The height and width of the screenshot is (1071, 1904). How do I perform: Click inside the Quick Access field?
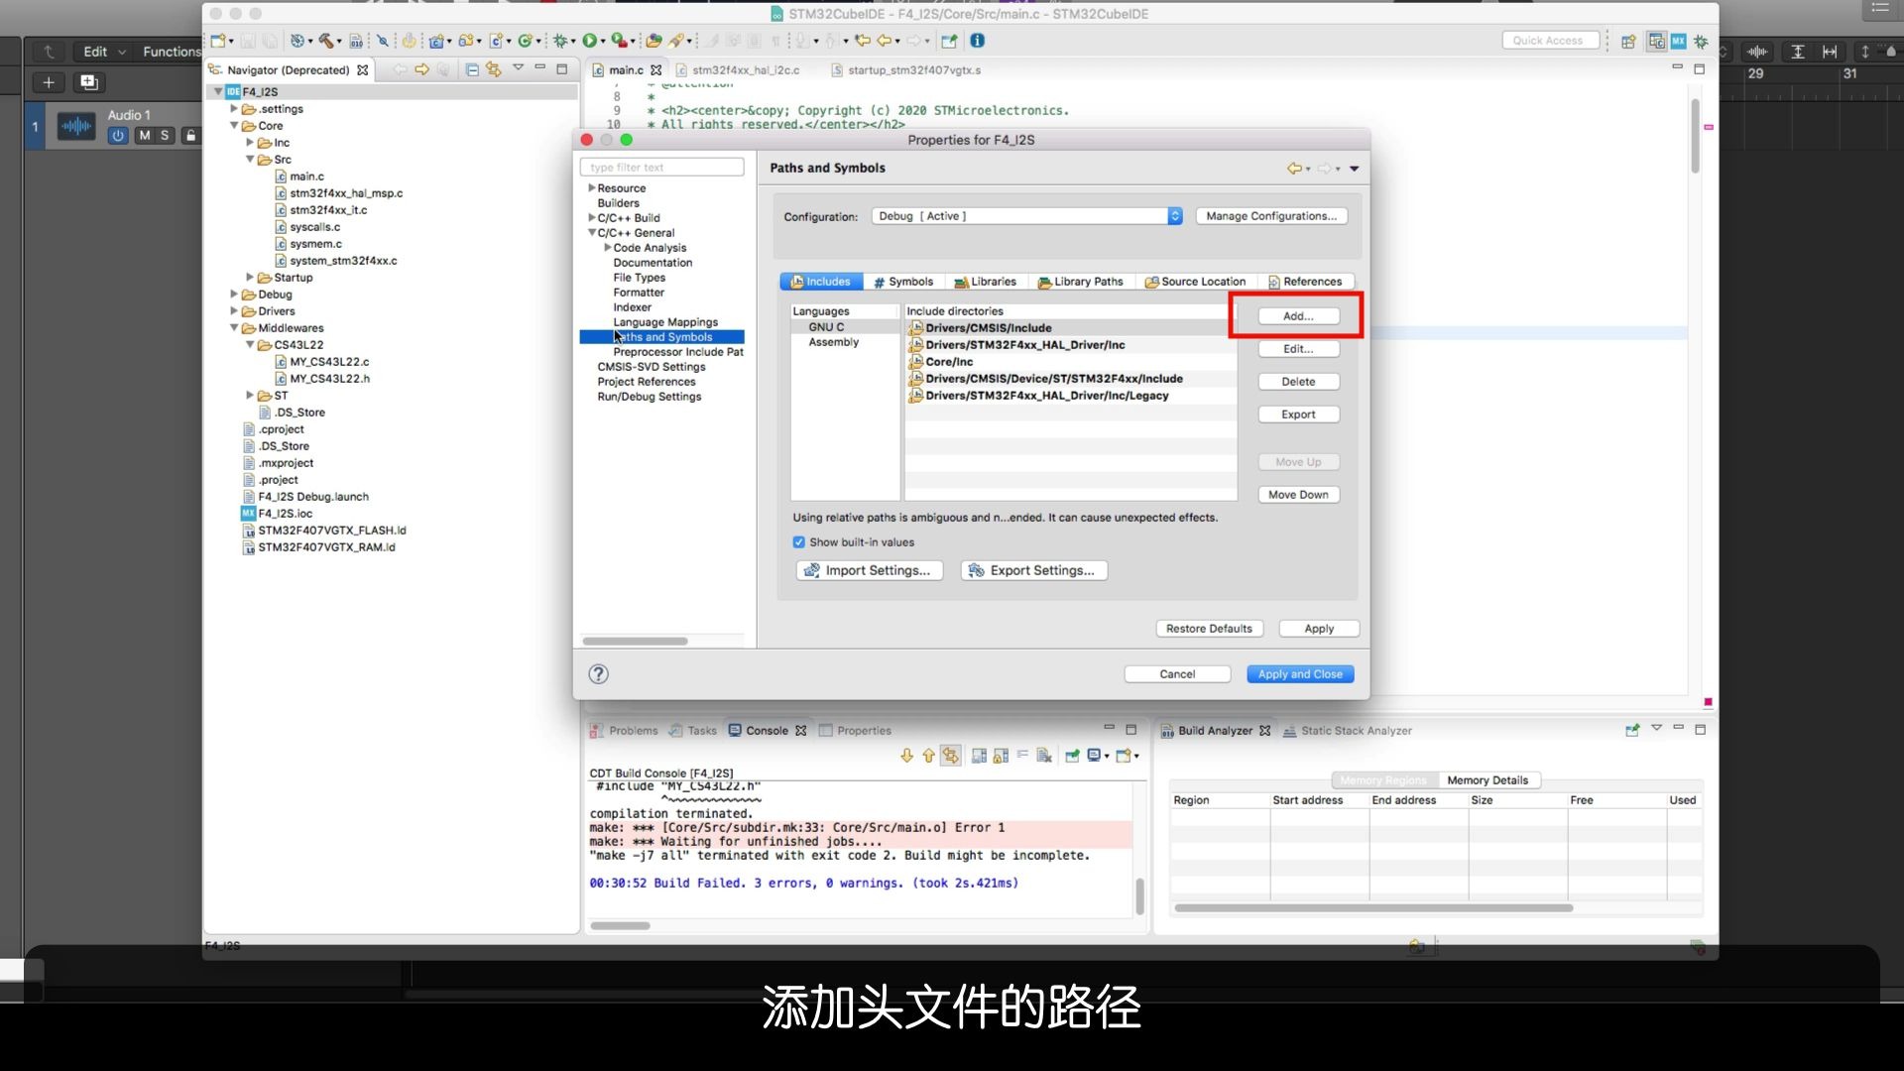(x=1549, y=40)
